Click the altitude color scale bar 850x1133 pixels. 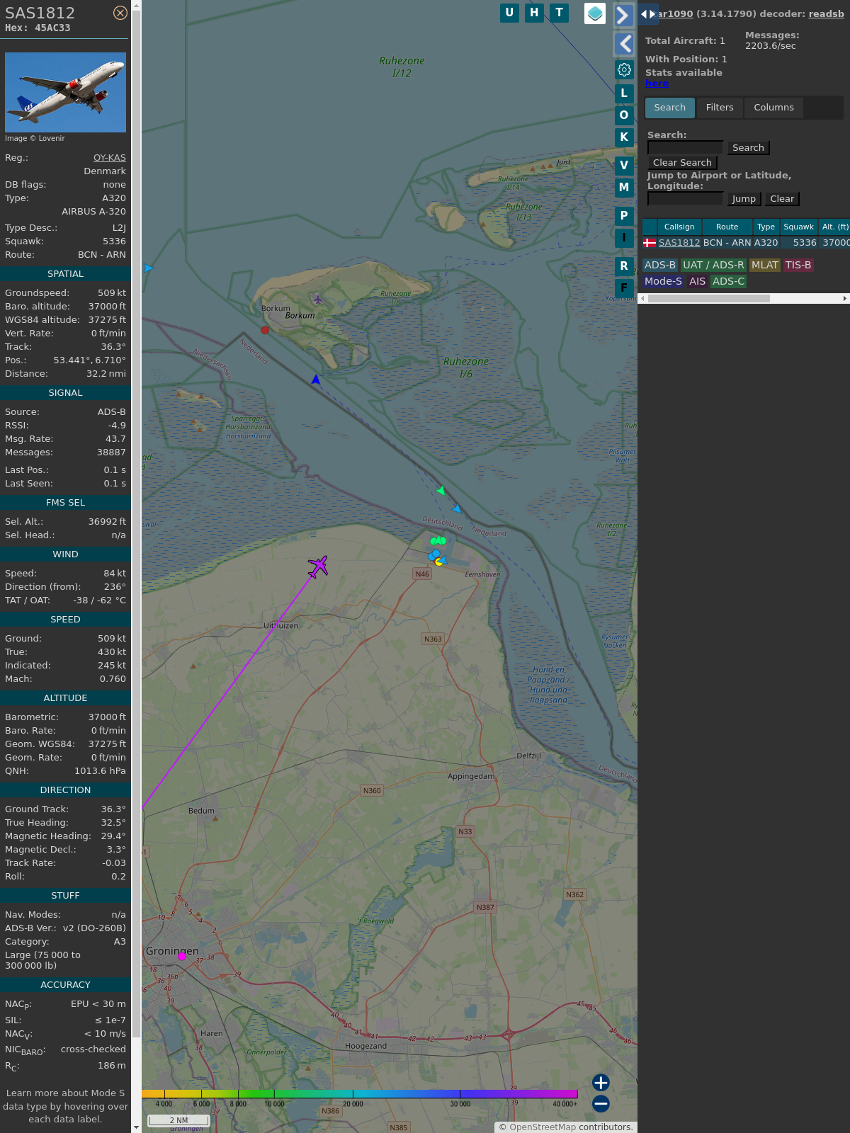pos(360,1094)
